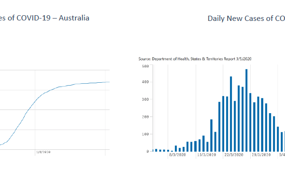Screen dimensions: 285x175
Task: Click the 8/3/2020 x-axis date label
Action: click(177, 155)
